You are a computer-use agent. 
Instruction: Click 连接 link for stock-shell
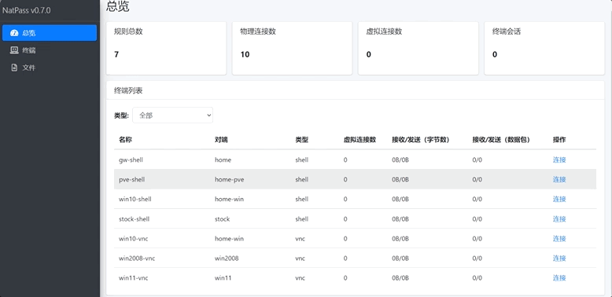[559, 219]
